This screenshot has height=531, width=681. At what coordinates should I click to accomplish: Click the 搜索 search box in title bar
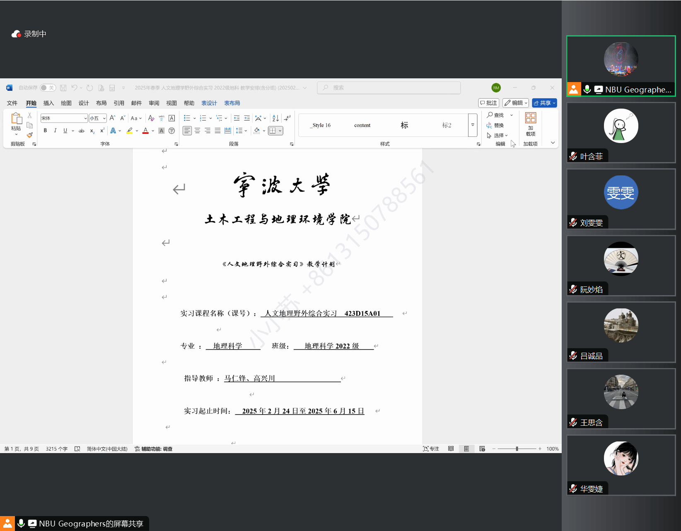coord(389,88)
